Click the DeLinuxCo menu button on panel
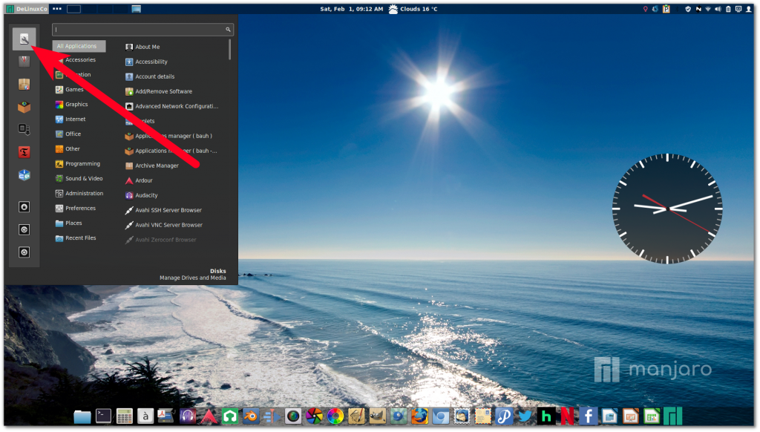760x432 pixels. (27, 9)
